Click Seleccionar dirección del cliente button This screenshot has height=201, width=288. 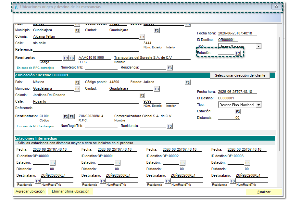coord(240,75)
